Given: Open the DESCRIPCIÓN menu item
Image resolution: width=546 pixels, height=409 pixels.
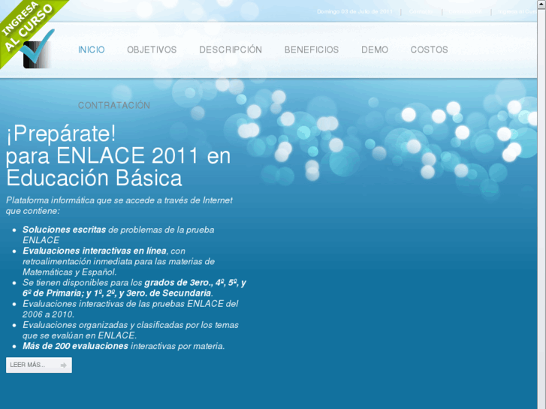Looking at the screenshot, I should pyautogui.click(x=231, y=50).
